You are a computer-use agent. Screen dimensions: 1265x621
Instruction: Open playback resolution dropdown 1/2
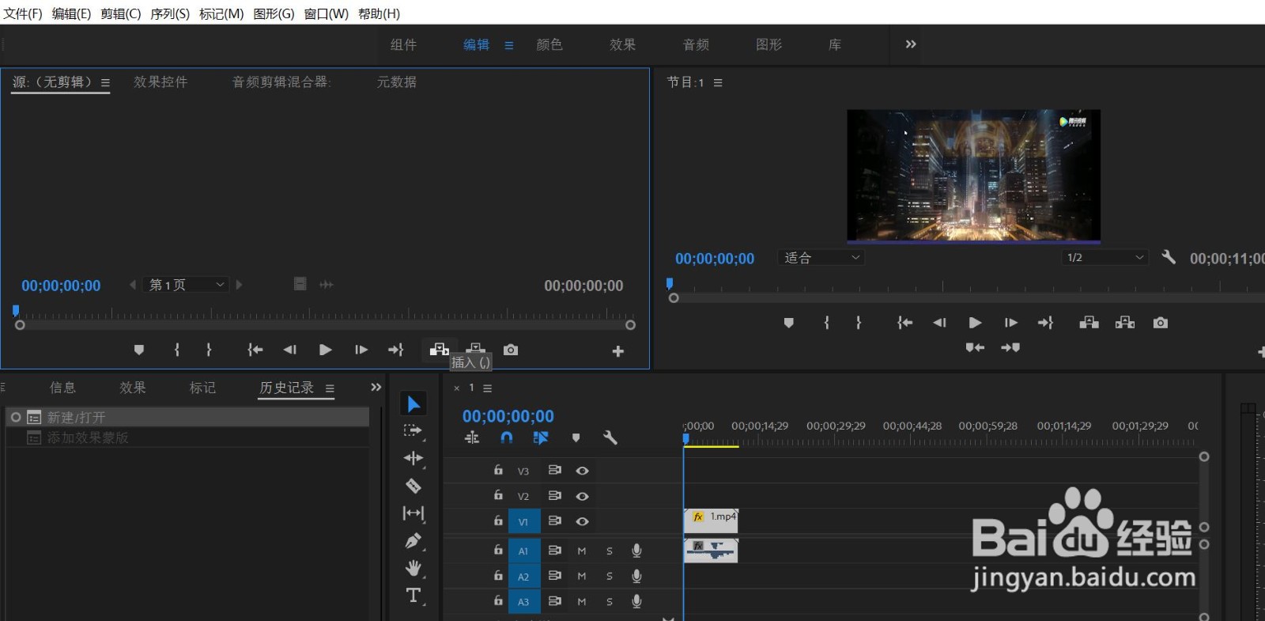tap(1105, 258)
